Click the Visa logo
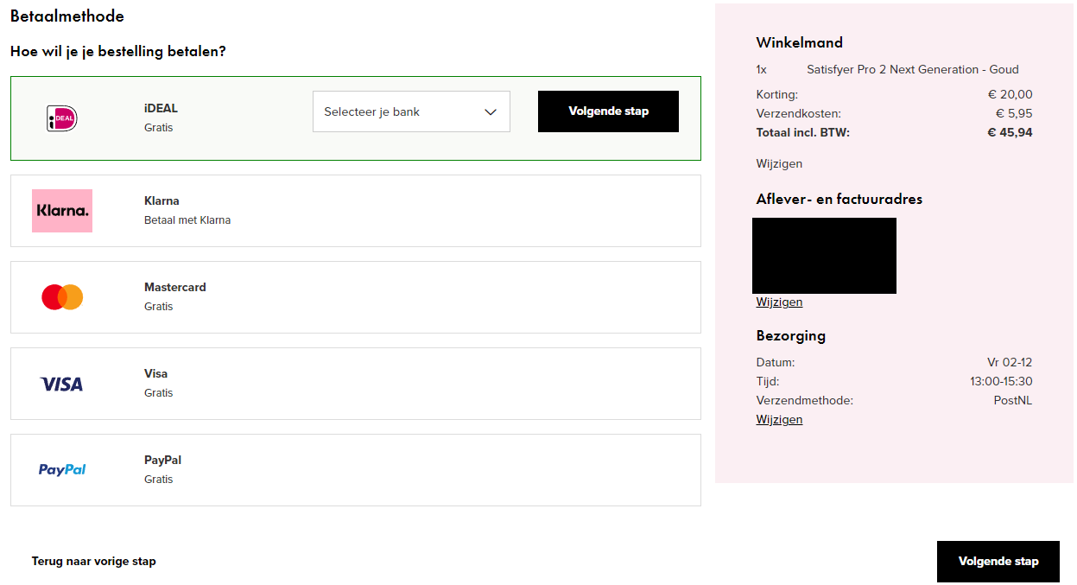Screen dimensions: 1077x585 [62, 384]
